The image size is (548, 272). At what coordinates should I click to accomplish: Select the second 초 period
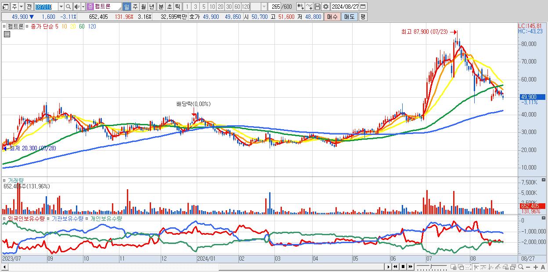pos(169,7)
